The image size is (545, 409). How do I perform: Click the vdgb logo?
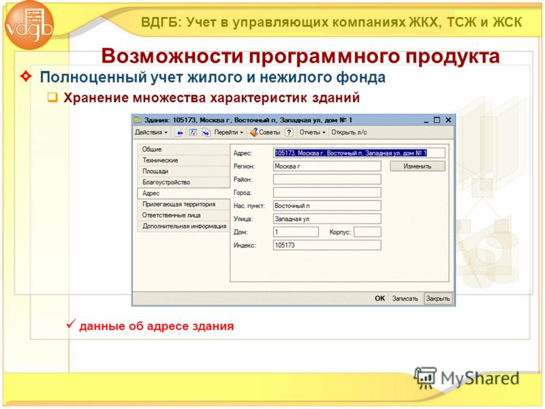point(29,25)
